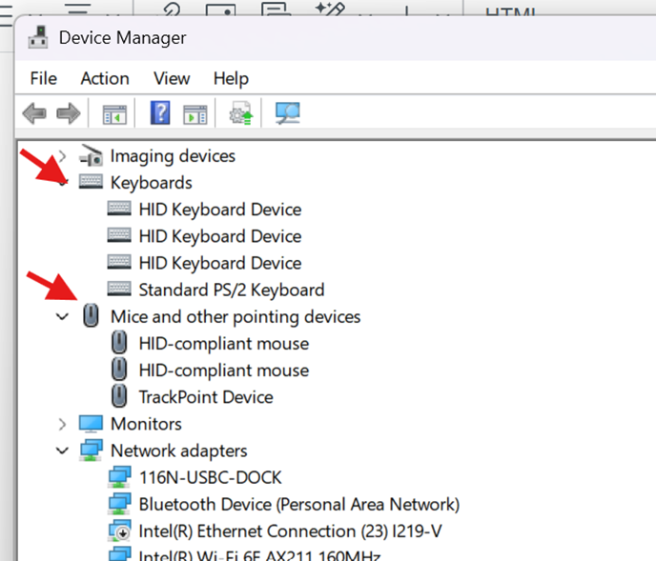Expand the Monitors category

tap(63, 424)
